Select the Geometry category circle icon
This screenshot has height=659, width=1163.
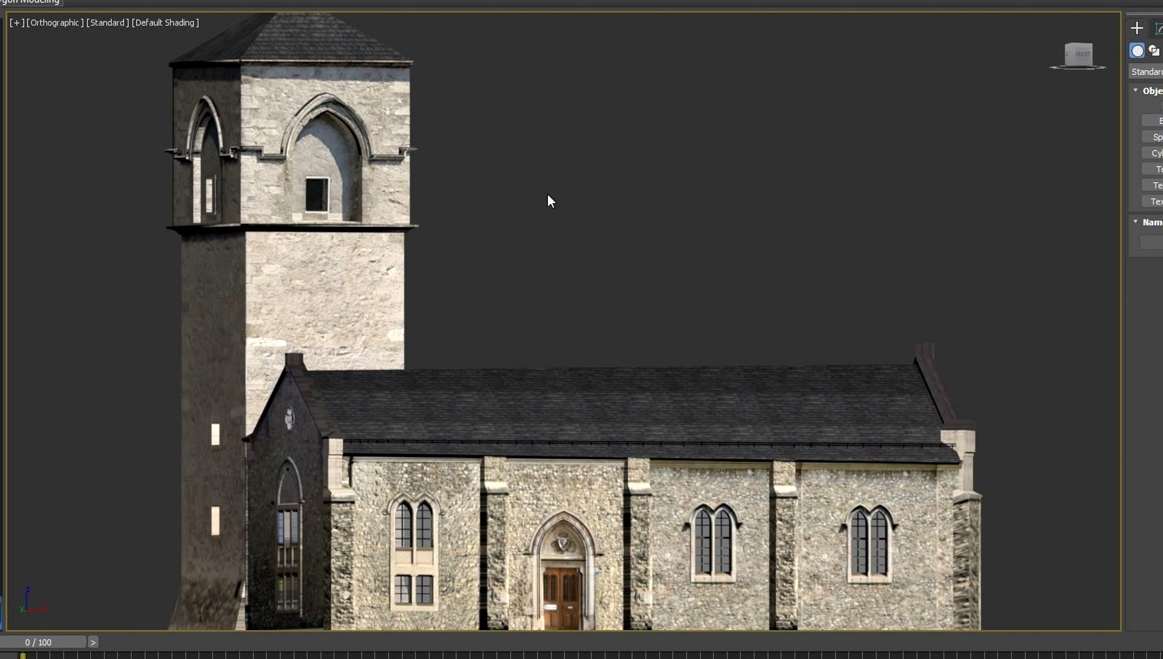[1137, 51]
